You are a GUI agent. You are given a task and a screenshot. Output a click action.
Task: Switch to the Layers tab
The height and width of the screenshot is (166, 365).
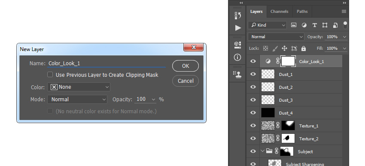[x=256, y=12]
